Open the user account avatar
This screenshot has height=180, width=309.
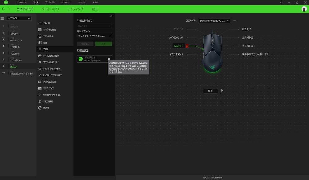coord(304,9)
